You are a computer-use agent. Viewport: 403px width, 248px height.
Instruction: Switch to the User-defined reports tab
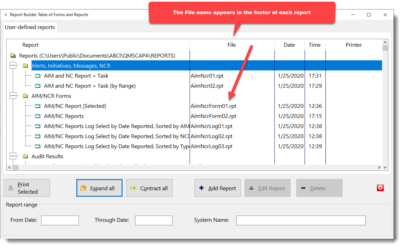click(x=29, y=27)
